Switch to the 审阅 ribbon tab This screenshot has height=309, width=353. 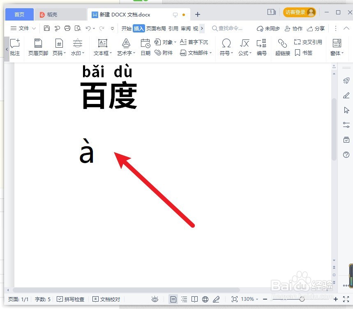186,28
